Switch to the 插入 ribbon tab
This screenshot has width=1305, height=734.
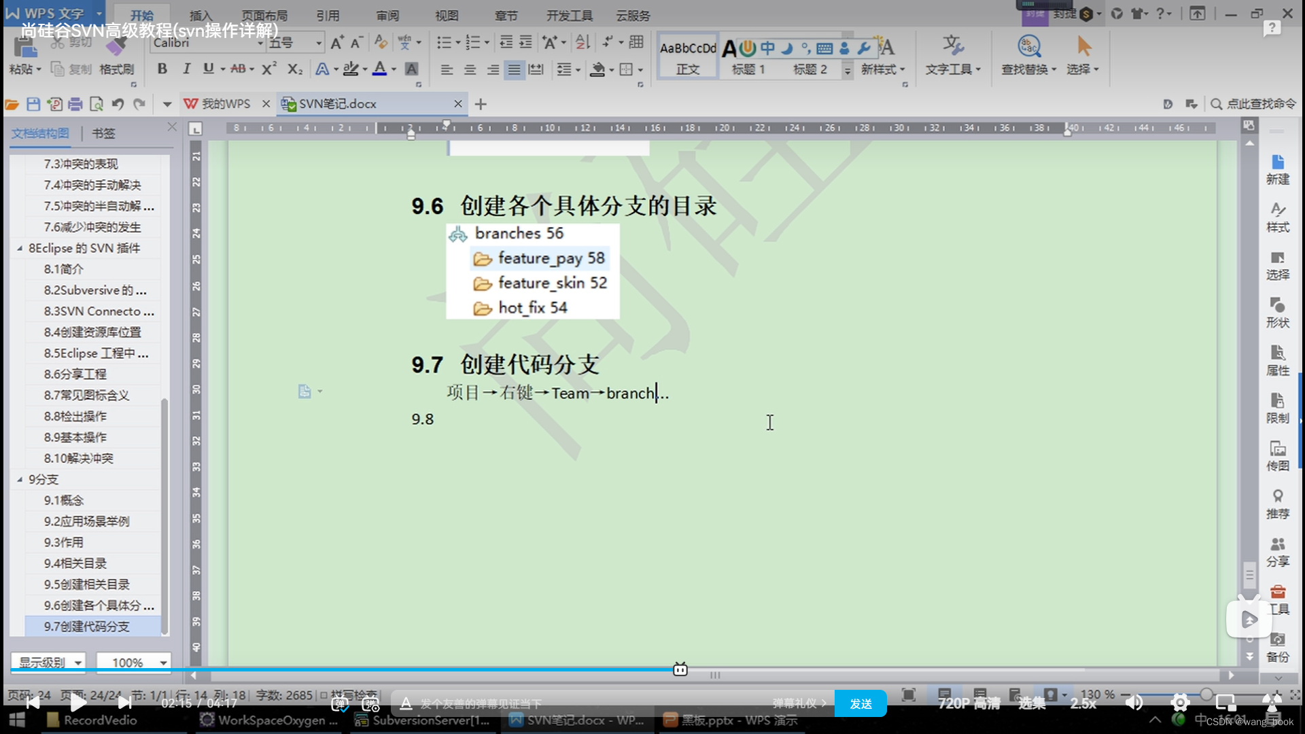point(201,15)
